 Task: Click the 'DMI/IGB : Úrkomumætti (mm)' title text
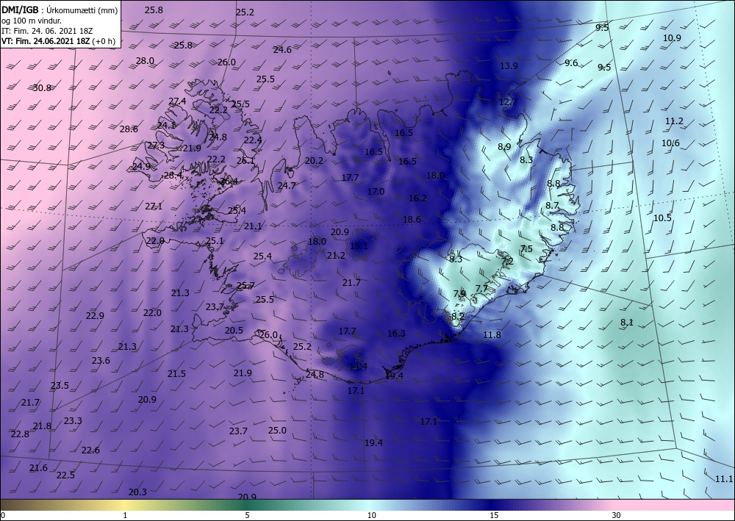click(60, 9)
